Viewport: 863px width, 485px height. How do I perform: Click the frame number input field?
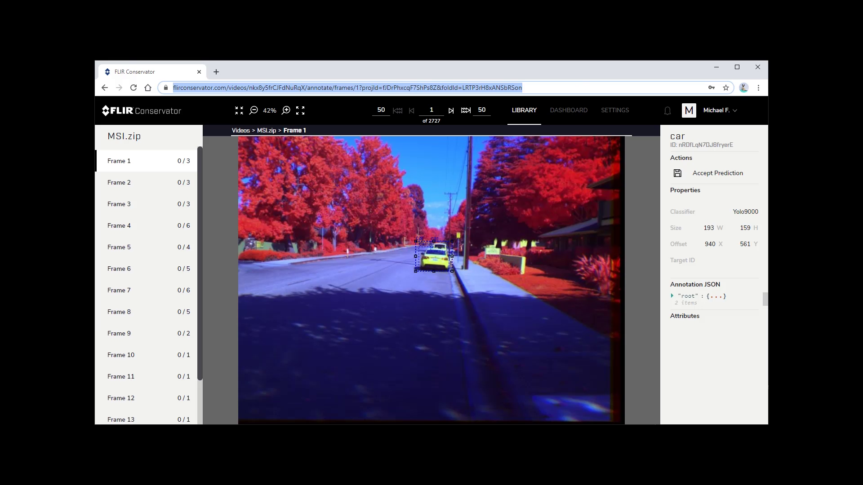[x=431, y=110]
